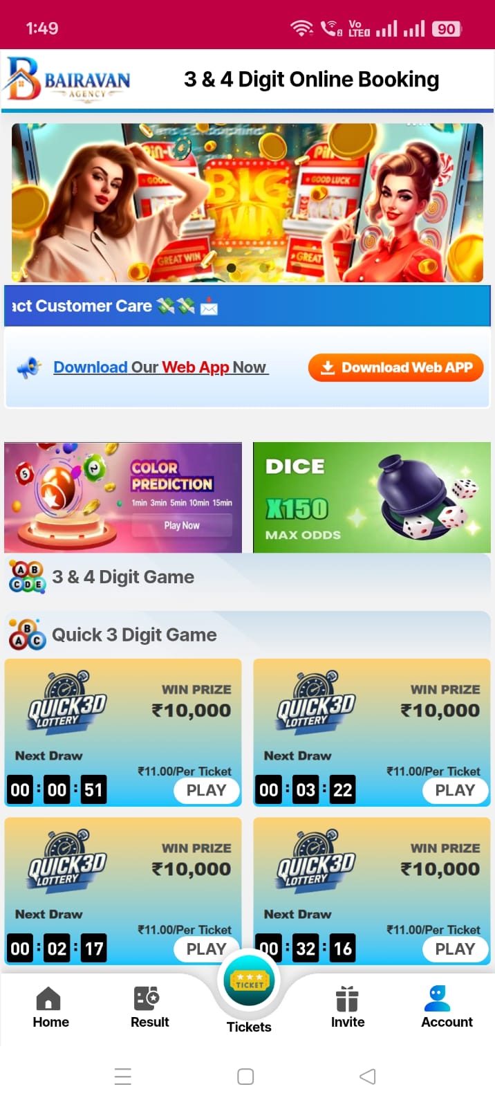This screenshot has width=495, height=1107.
Task: Tap the 3 & 4 Digit Game balls icon
Action: pyautogui.click(x=27, y=577)
